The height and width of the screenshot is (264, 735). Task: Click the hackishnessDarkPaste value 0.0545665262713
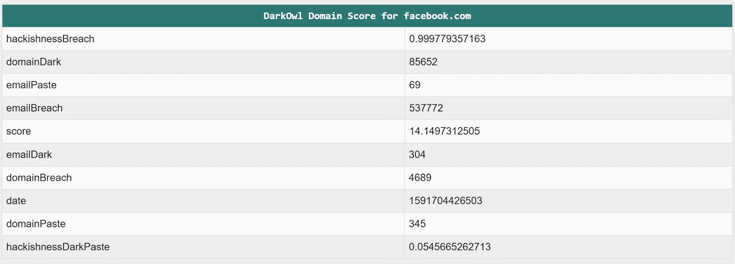point(450,247)
